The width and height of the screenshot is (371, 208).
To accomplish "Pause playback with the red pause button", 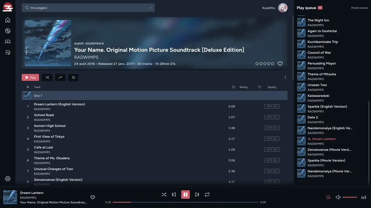I will click(185, 194).
